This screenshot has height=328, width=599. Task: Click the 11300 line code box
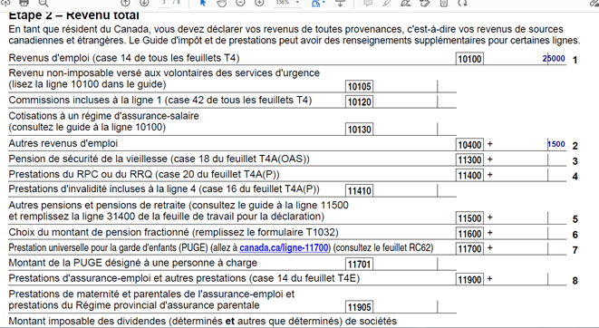click(469, 160)
